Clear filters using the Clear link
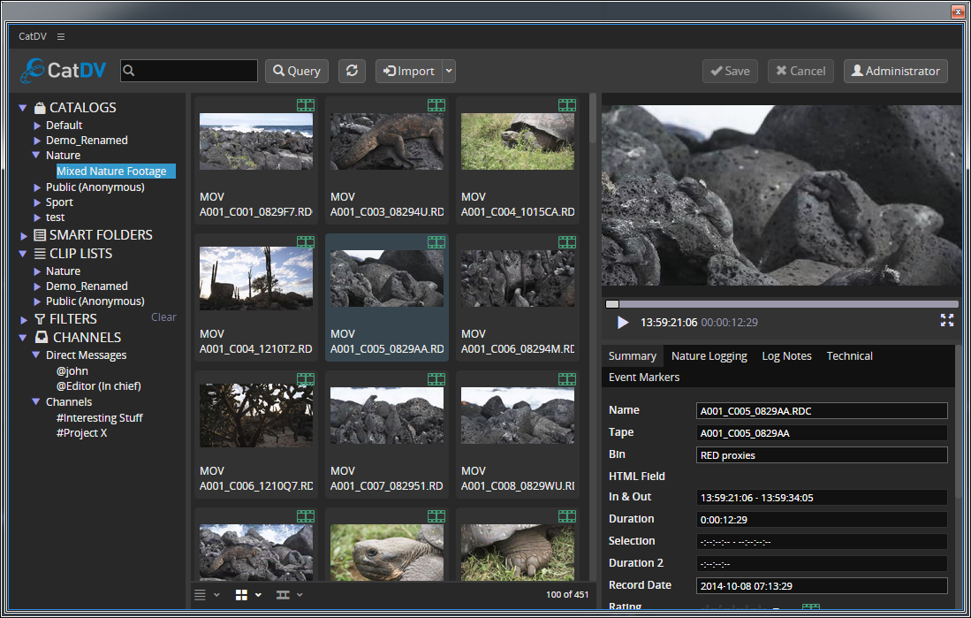This screenshot has height=618, width=971. point(163,317)
